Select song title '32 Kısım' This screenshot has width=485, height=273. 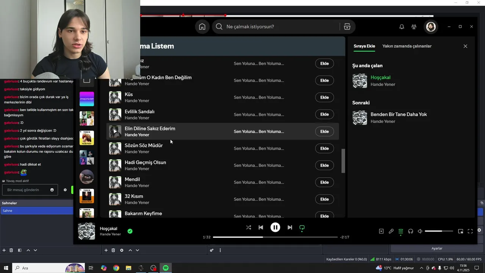tap(134, 196)
